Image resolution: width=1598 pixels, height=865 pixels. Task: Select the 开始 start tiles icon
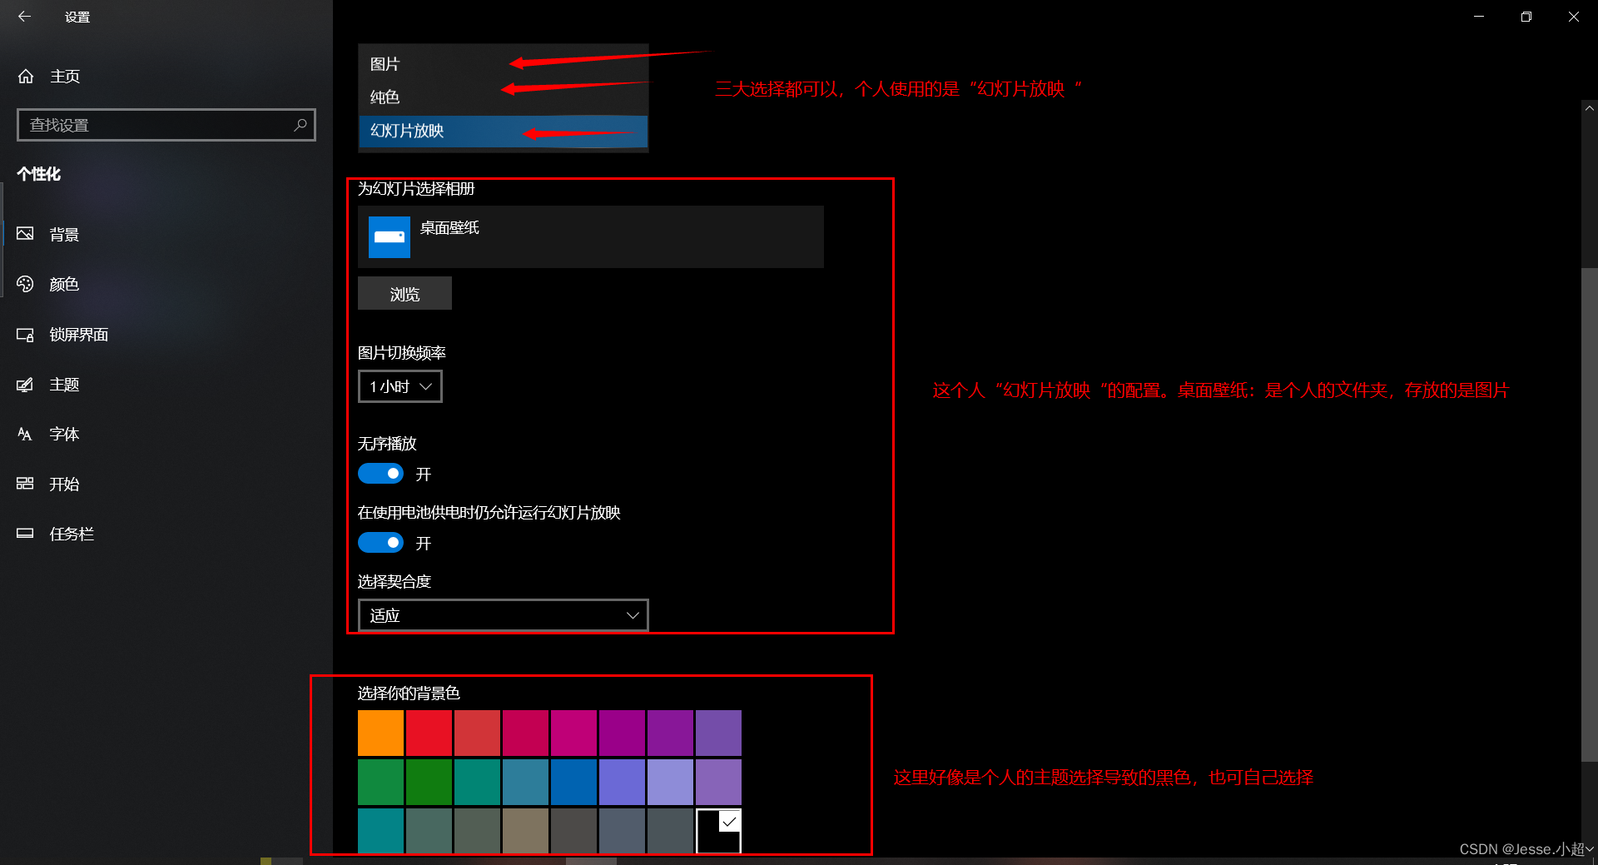25,484
